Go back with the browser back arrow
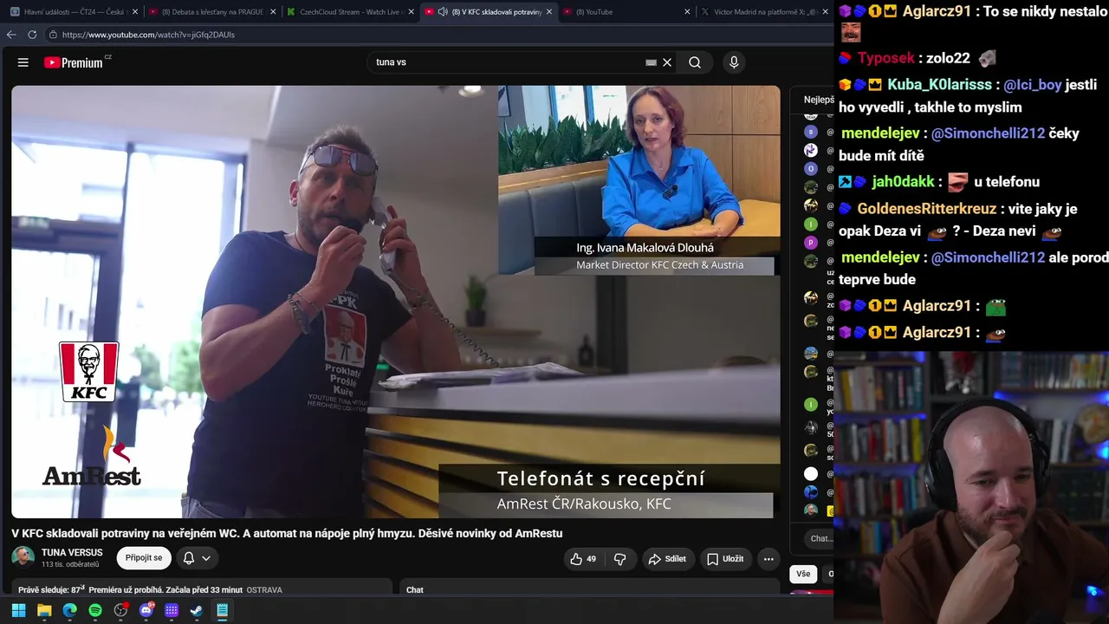Viewport: 1109px width, 624px height. pyautogui.click(x=11, y=35)
